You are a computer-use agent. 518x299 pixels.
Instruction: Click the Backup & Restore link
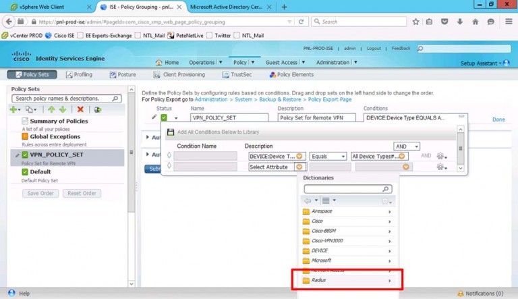tap(280, 99)
